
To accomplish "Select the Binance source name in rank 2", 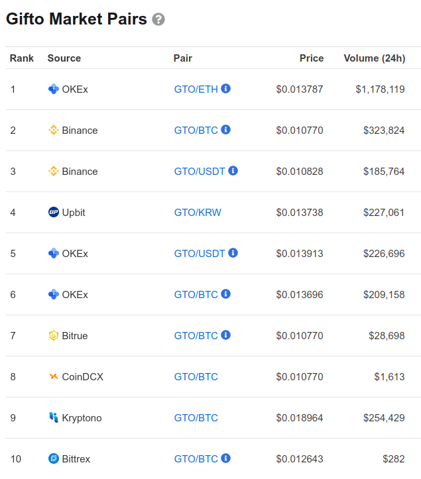I will click(80, 131).
